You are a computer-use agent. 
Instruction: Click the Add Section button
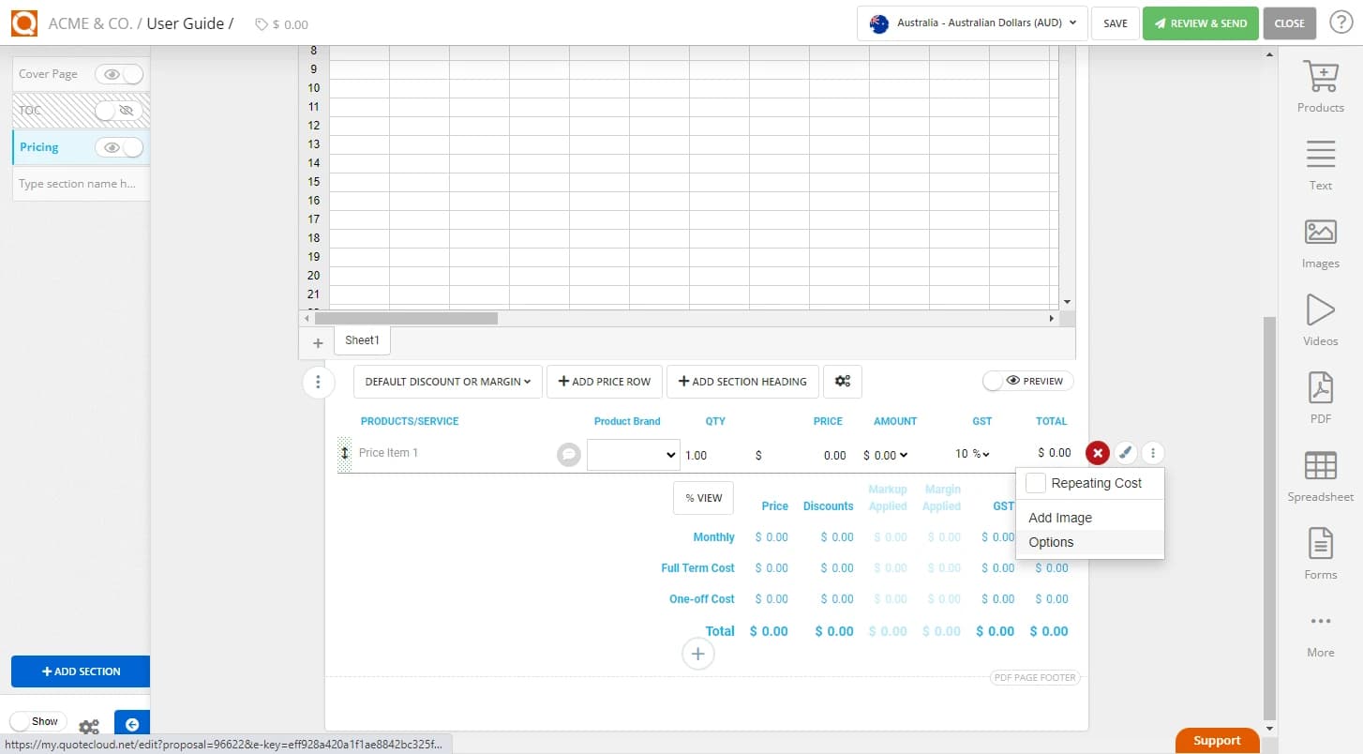tap(81, 671)
